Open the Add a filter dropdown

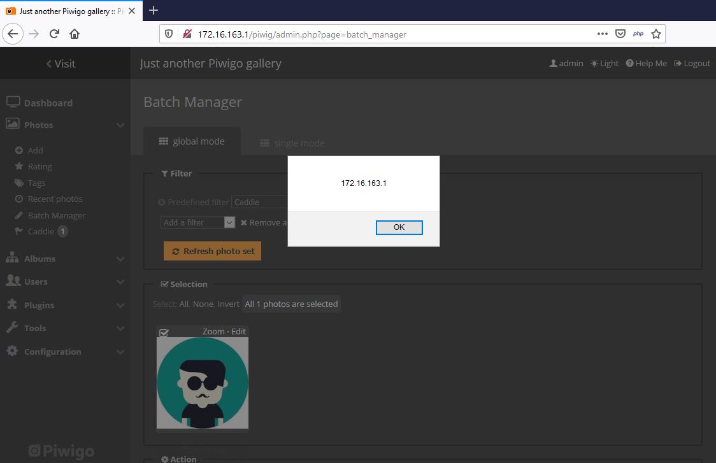click(x=197, y=222)
